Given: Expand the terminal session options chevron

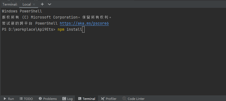Looking at the screenshot, I should (50, 4).
